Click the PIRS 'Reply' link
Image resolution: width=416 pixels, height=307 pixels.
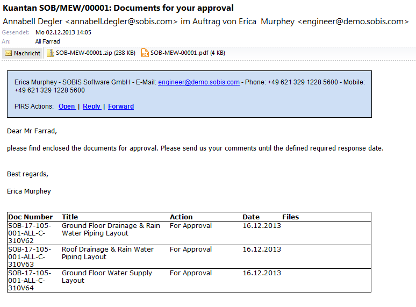[91, 106]
